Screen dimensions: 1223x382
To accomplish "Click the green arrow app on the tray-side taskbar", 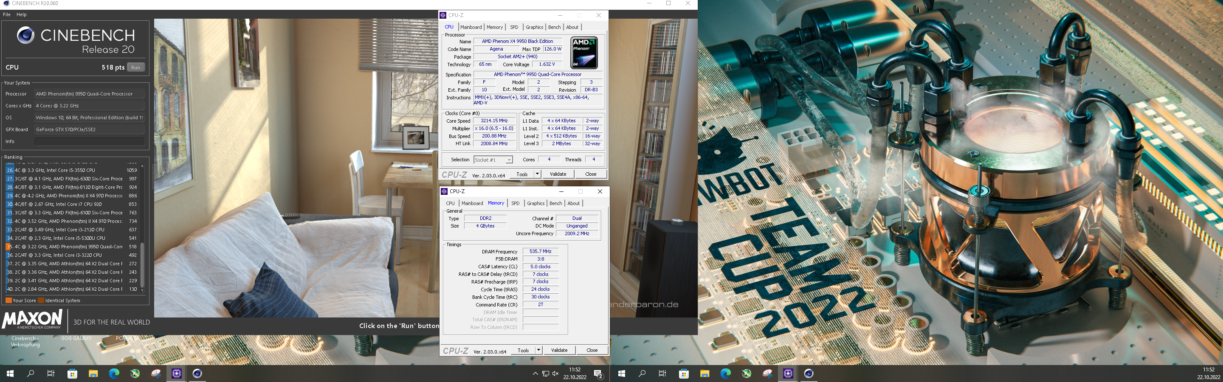I will coord(135,374).
